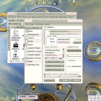Open the Screen Saver module
Image resolution: width=101 pixels, height=101 pixels.
coord(33,55)
